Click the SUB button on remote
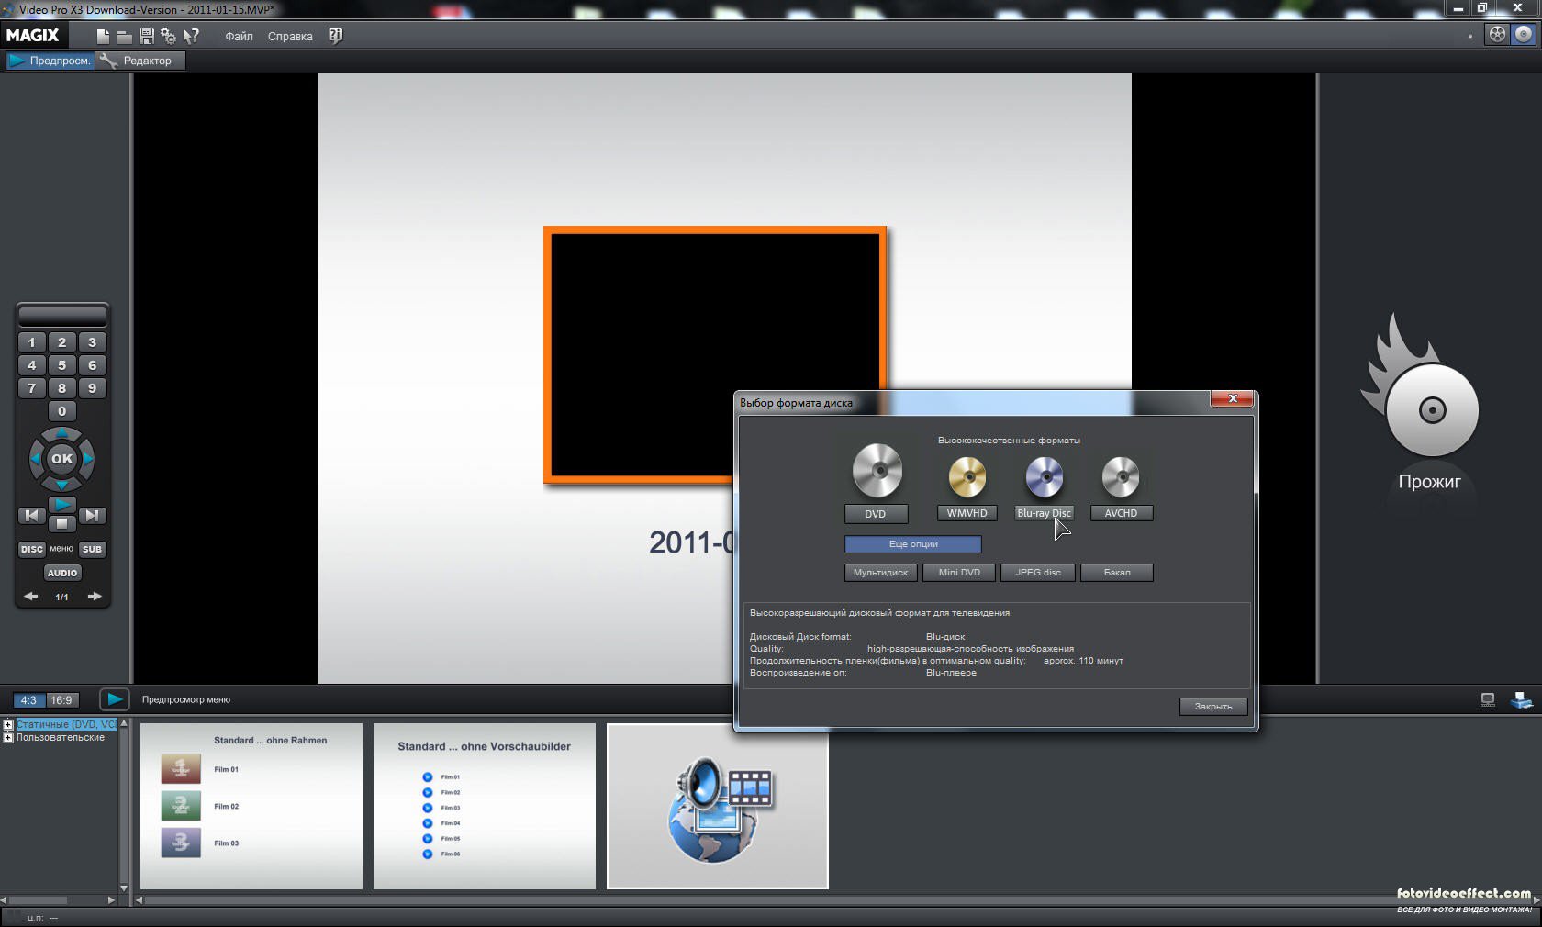This screenshot has width=1542, height=927. [92, 549]
